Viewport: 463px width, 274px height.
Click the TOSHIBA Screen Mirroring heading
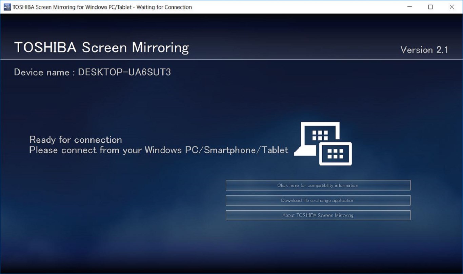101,47
